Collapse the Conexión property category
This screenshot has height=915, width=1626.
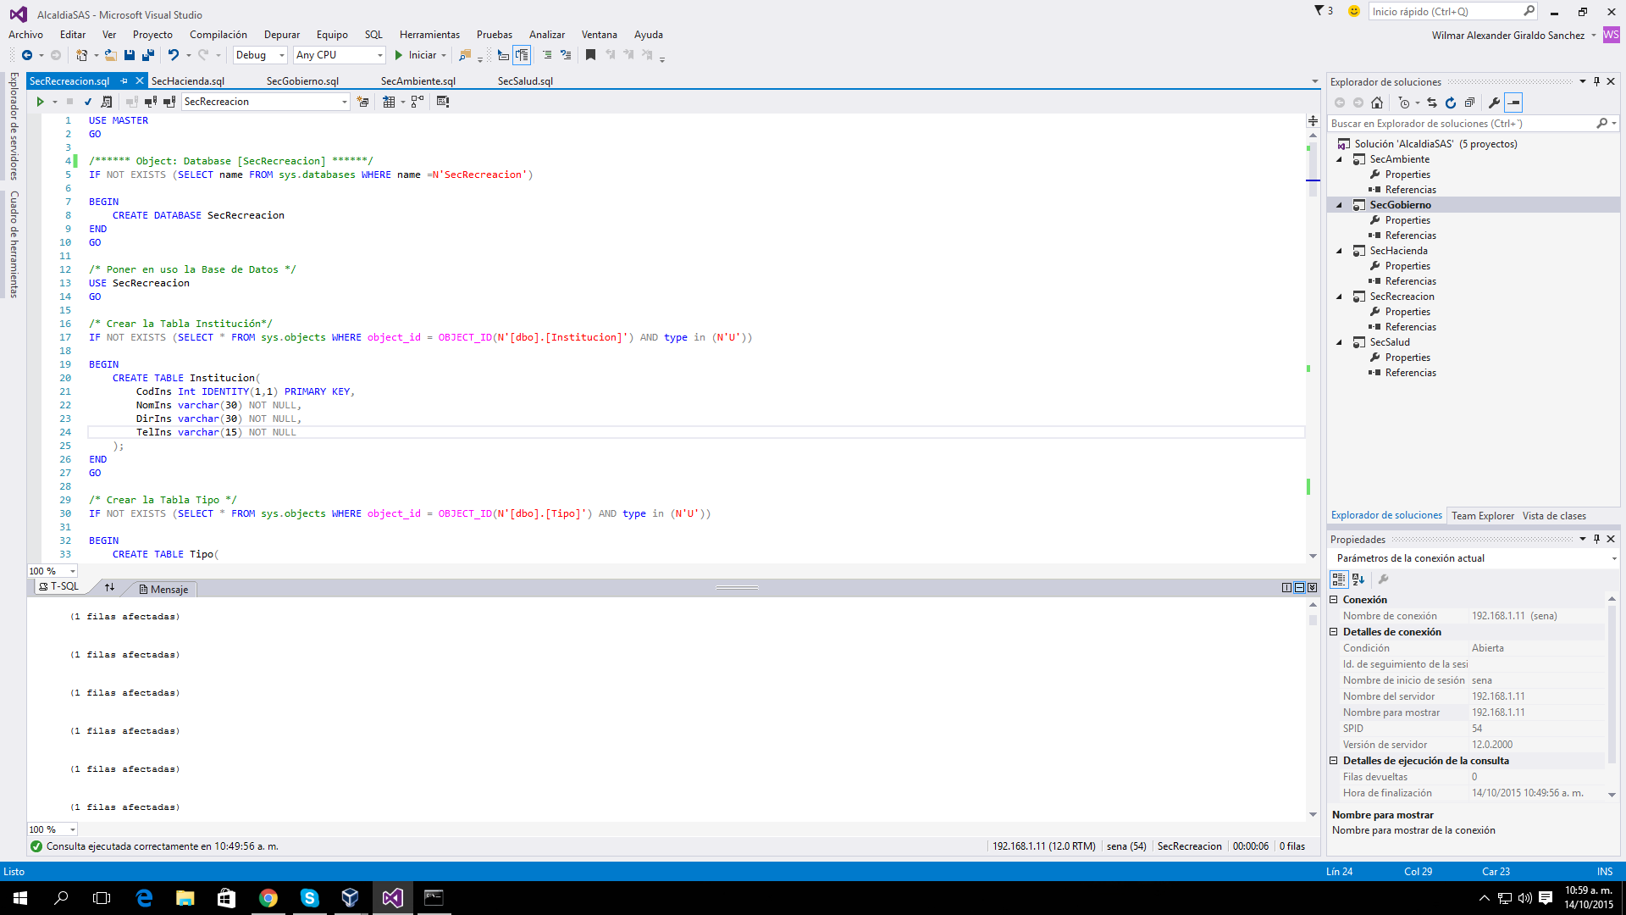pos(1334,600)
